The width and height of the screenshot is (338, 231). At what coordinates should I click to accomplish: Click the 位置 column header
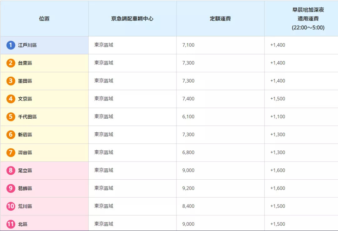44,18
